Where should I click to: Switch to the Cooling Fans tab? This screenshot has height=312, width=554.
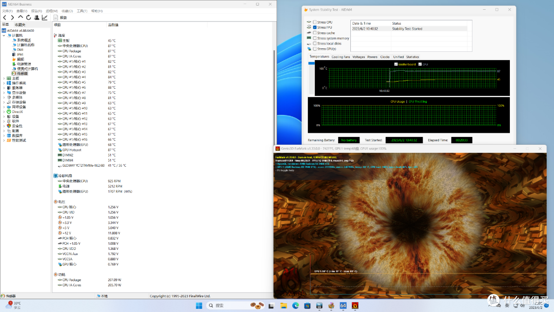click(341, 57)
